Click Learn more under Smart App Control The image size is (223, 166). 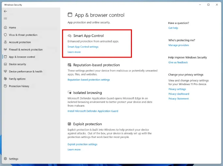pos(74,52)
